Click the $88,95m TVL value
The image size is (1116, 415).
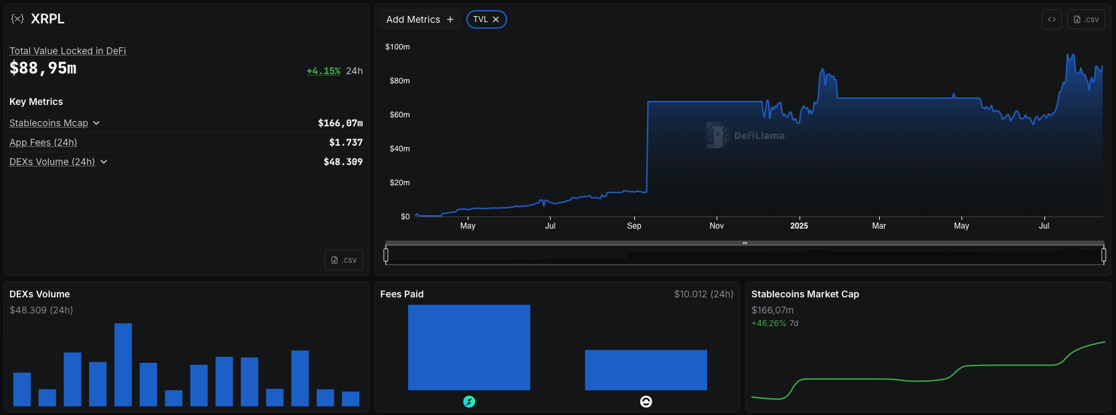click(43, 68)
